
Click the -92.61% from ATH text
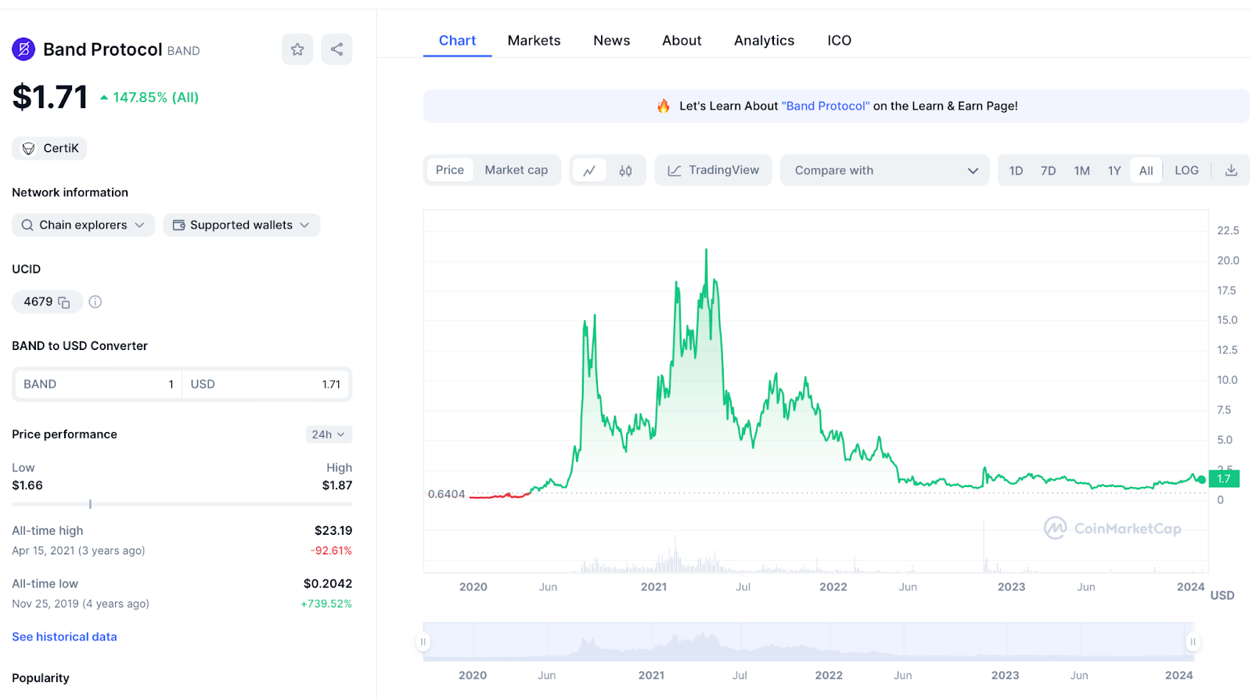click(331, 550)
